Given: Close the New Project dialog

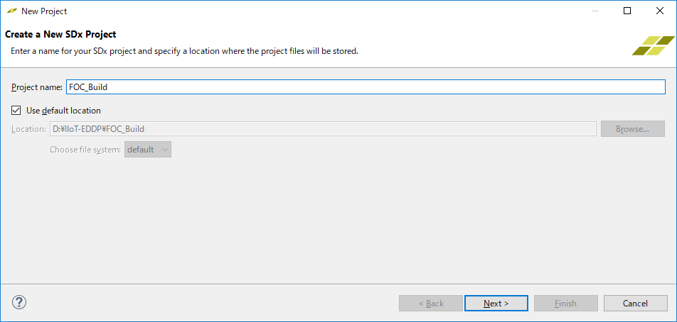Looking at the screenshot, I should click(659, 11).
